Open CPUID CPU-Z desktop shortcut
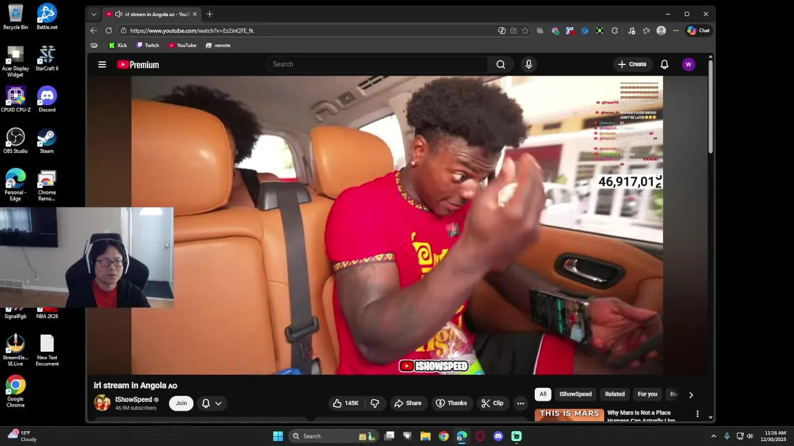Screen dimensions: 794x446 (x=16, y=100)
